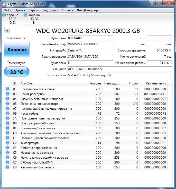The height and width of the screenshot is (189, 176).
Task: Click the serial number field
Action: 90,44
